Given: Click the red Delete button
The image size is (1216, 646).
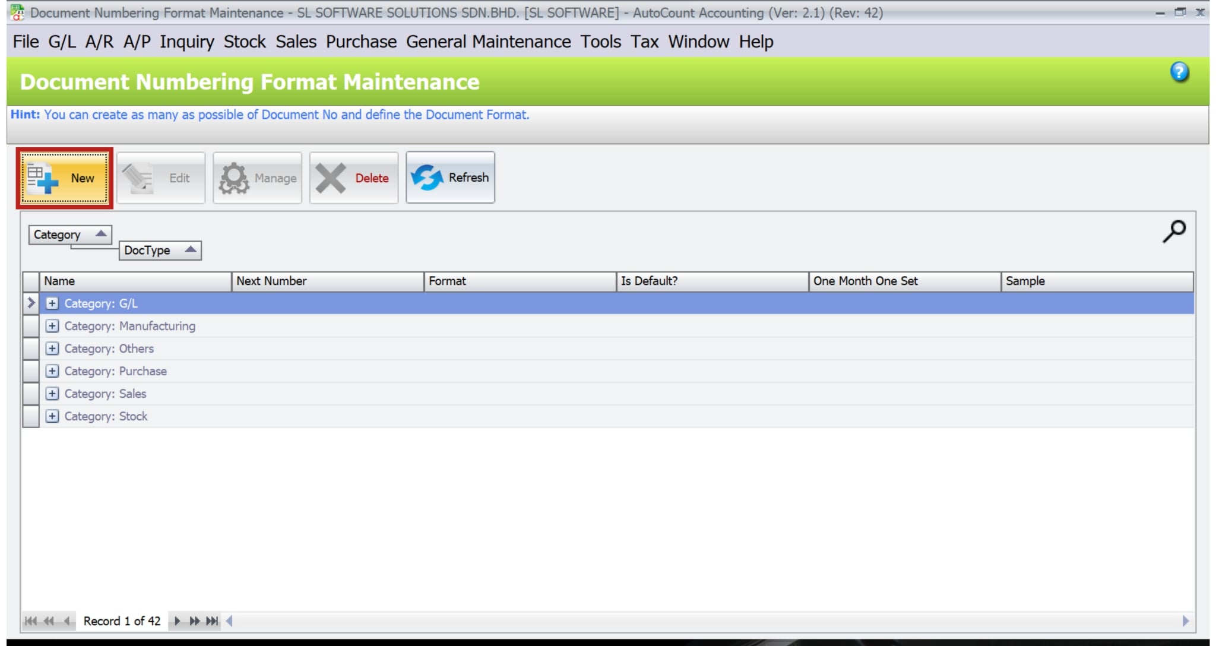Looking at the screenshot, I should [354, 178].
